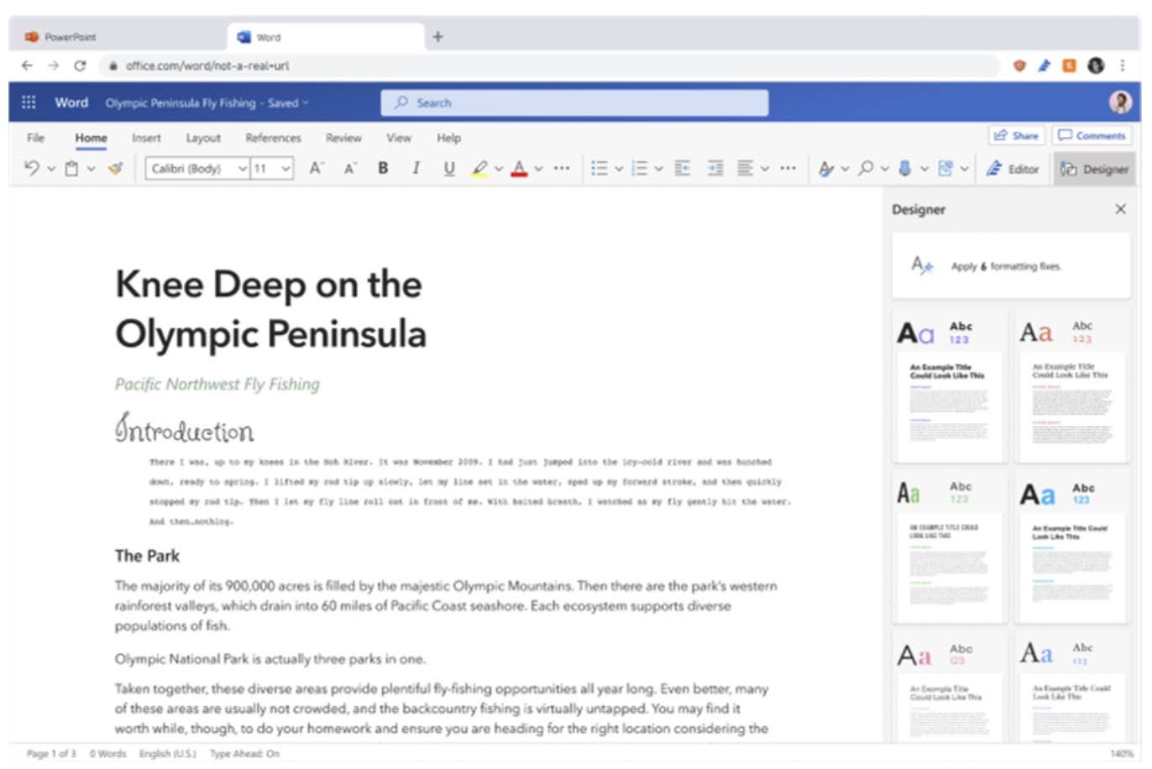1152x769 pixels.
Task: Open the browser three-dot menu
Action: click(1123, 65)
